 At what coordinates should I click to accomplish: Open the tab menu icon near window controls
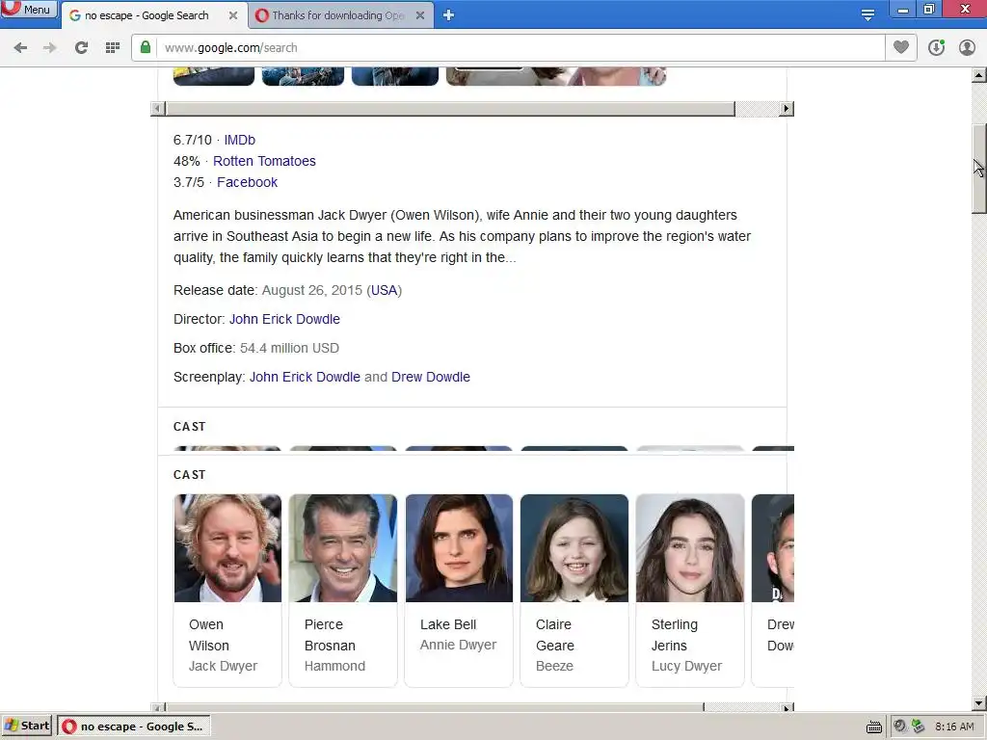click(x=867, y=15)
